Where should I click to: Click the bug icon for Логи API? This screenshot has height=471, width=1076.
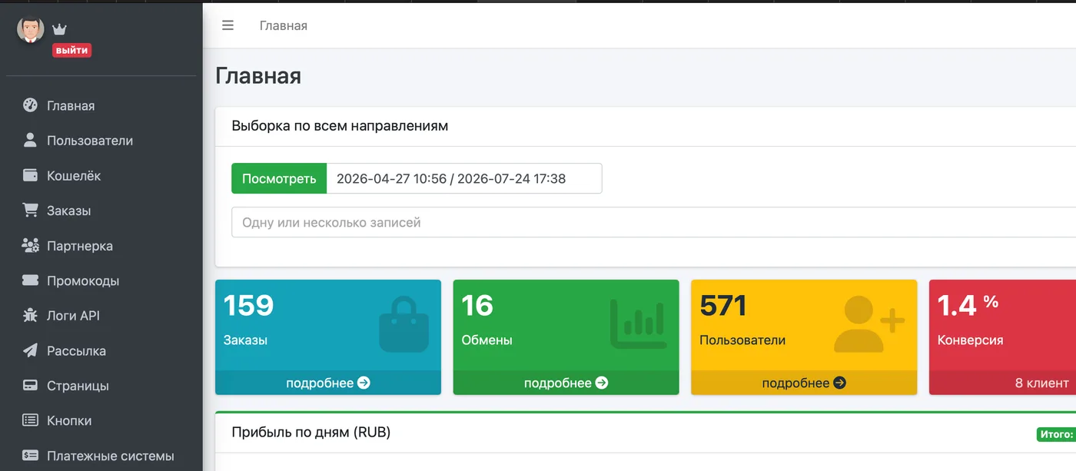[x=30, y=315]
